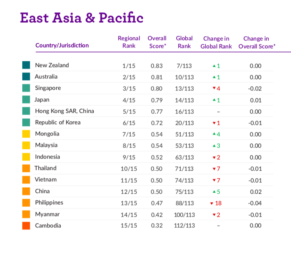Click regional rank '12/15' for China

click(x=129, y=192)
